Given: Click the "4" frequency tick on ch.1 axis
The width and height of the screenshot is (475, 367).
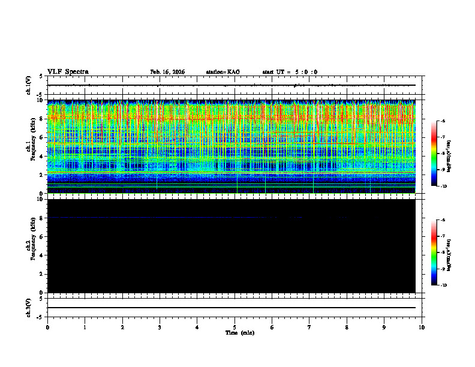Looking at the screenshot, I should (42, 157).
